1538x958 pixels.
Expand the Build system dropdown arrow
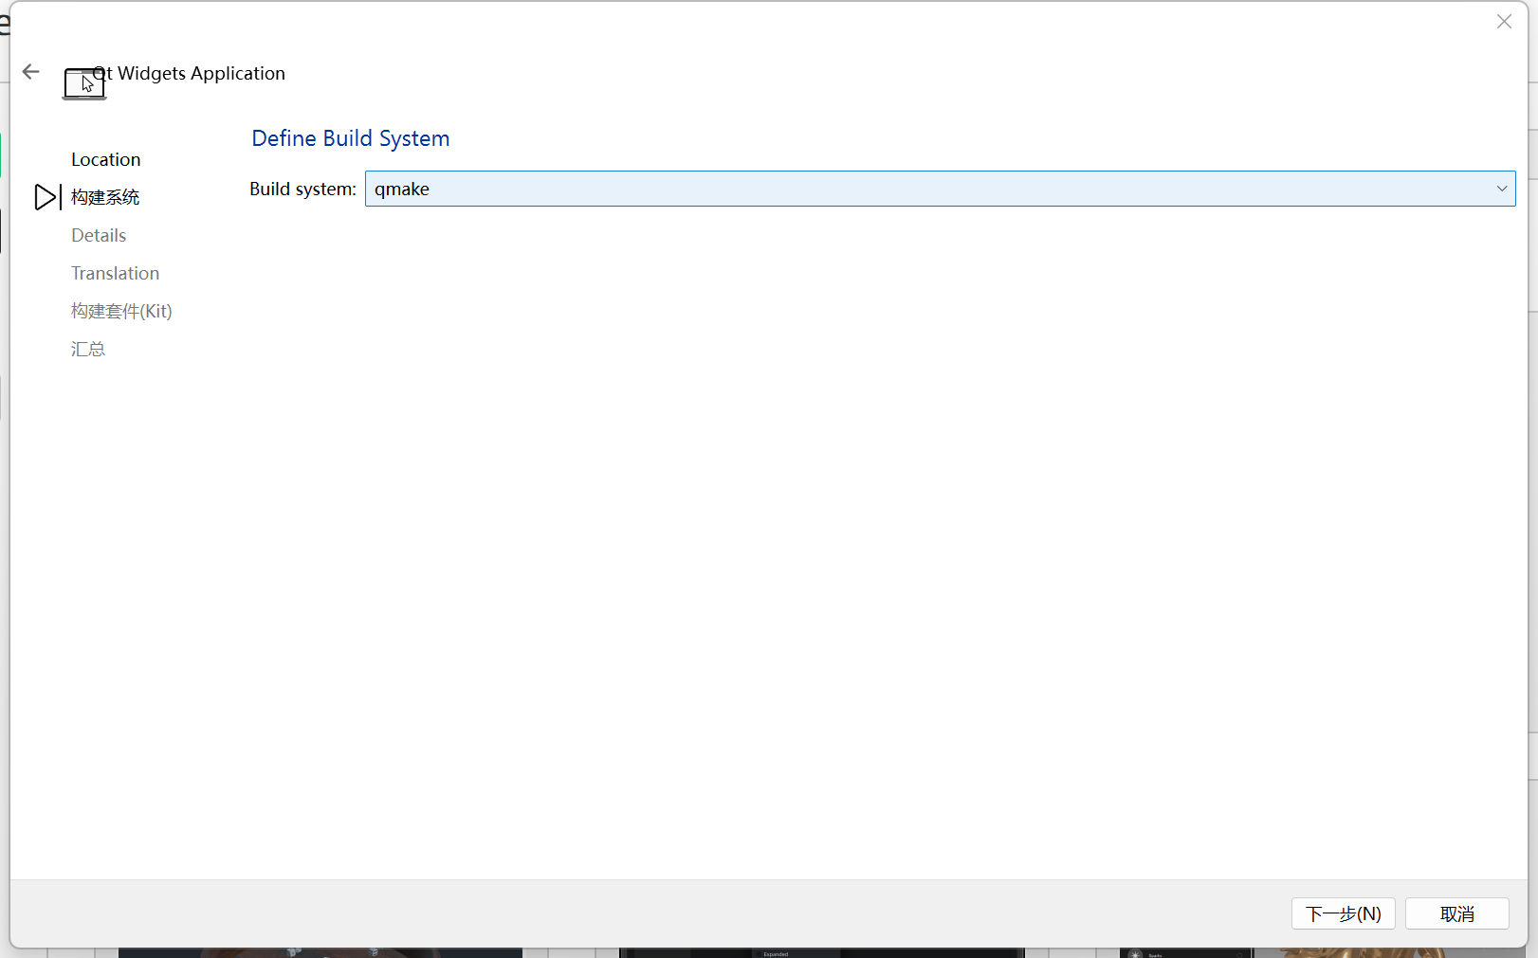(1502, 189)
